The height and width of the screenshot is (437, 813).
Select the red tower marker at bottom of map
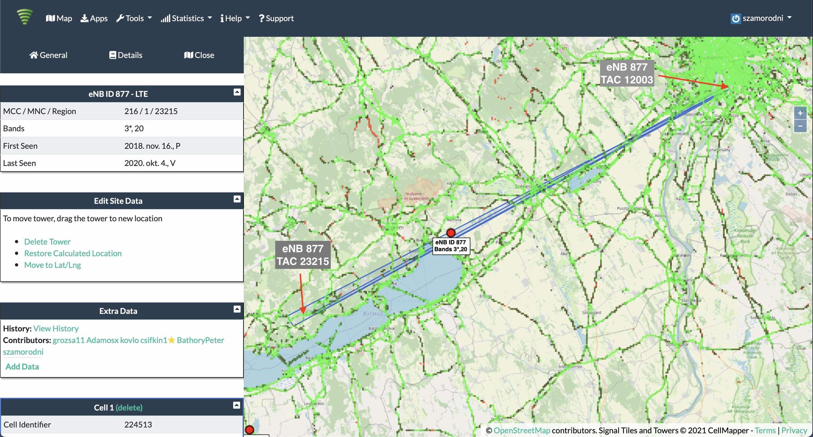[x=250, y=430]
